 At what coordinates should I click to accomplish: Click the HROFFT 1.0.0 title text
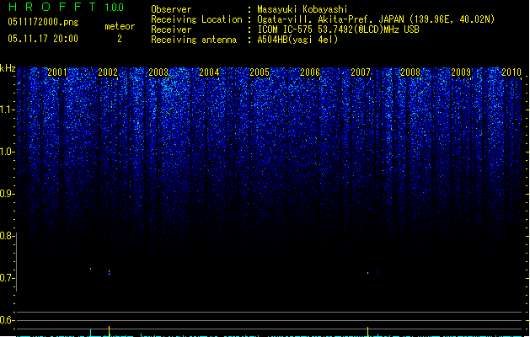click(66, 7)
